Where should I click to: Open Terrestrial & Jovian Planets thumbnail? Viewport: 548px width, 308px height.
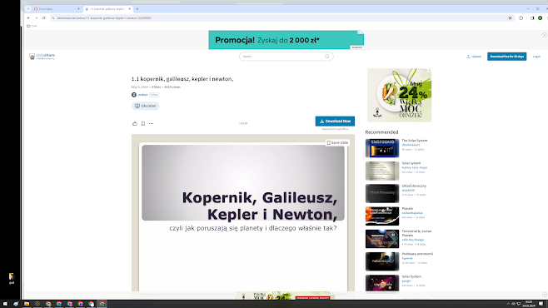coord(382,239)
